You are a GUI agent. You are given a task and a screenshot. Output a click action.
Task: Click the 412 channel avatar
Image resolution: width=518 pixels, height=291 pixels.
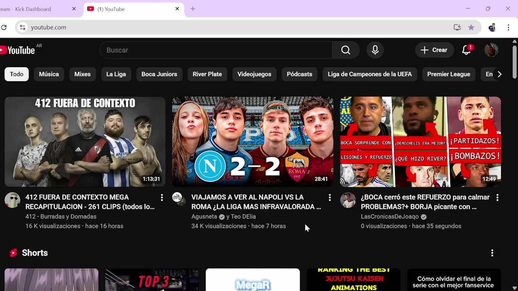(12, 200)
